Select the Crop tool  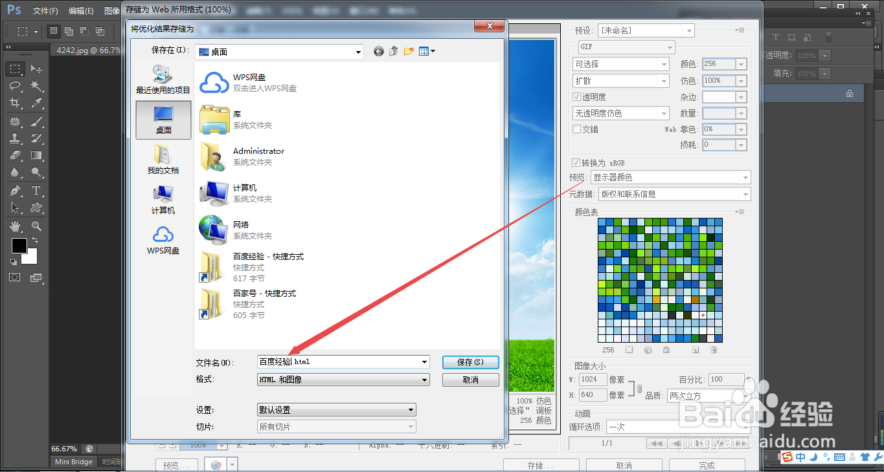click(16, 103)
